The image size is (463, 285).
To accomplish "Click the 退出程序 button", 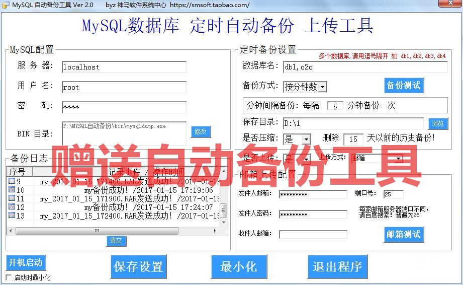I will pyautogui.click(x=337, y=267).
